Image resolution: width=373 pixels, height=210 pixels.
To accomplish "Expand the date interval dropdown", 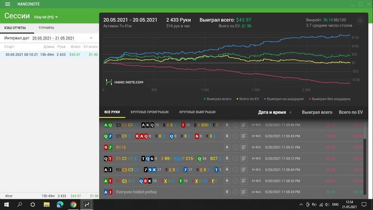I will click(91, 38).
